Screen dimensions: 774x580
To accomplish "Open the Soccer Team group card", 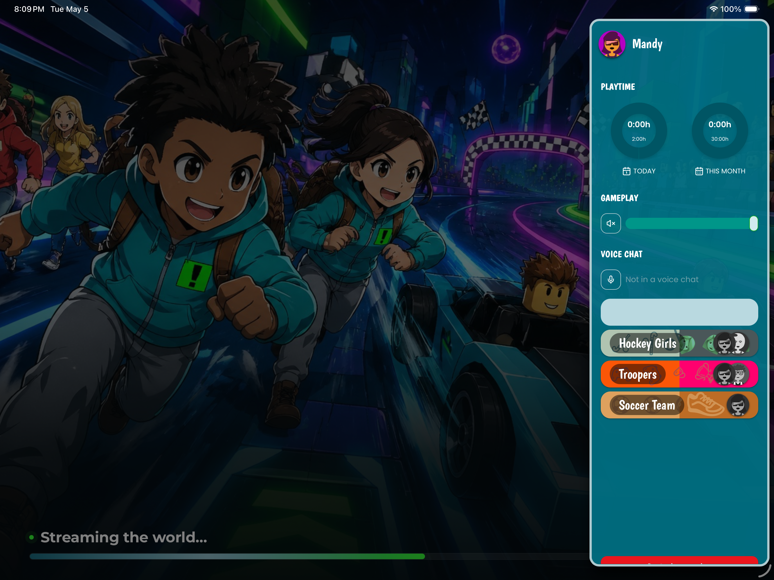I will pyautogui.click(x=679, y=405).
